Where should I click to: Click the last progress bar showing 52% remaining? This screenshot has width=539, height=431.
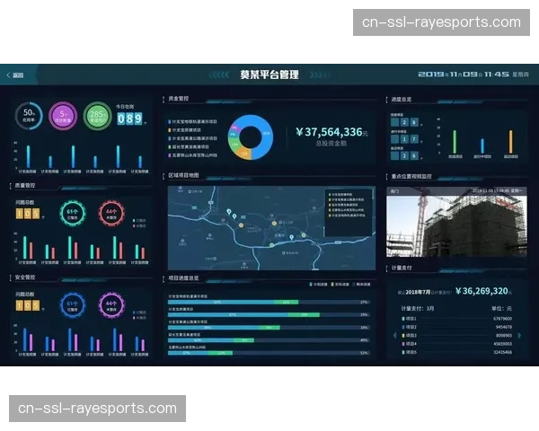[269, 353]
